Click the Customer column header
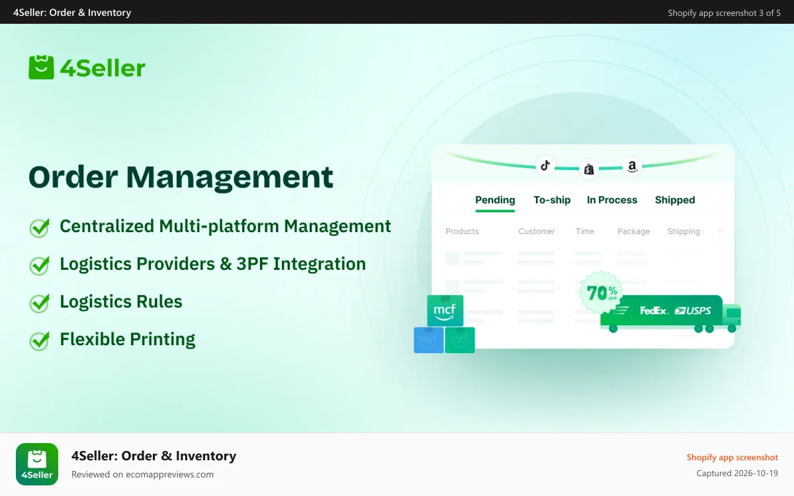This screenshot has height=496, width=794. click(537, 231)
